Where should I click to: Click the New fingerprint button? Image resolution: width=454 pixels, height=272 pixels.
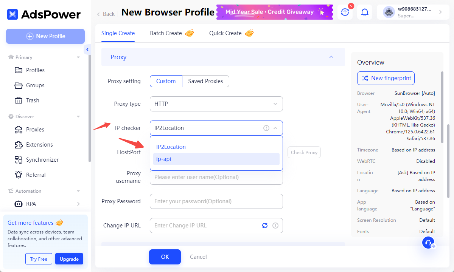pyautogui.click(x=386, y=78)
